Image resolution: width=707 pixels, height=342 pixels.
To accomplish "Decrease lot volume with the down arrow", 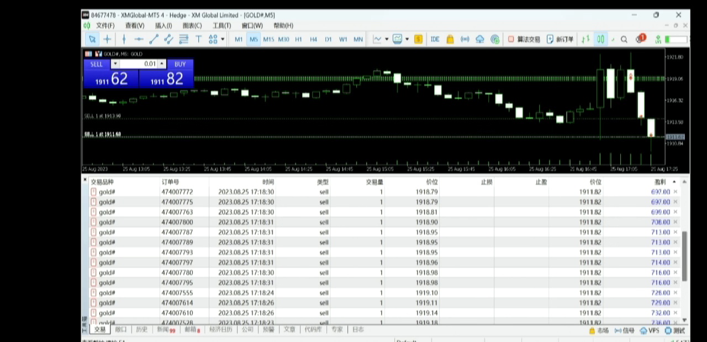I will [115, 64].
